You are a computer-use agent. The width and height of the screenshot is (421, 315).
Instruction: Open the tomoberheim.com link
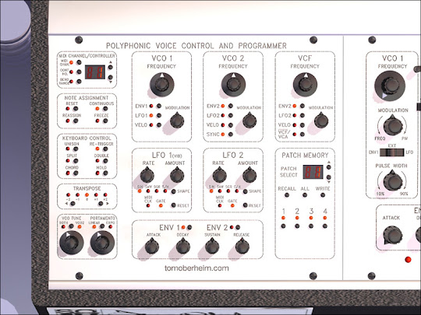pos(196,268)
